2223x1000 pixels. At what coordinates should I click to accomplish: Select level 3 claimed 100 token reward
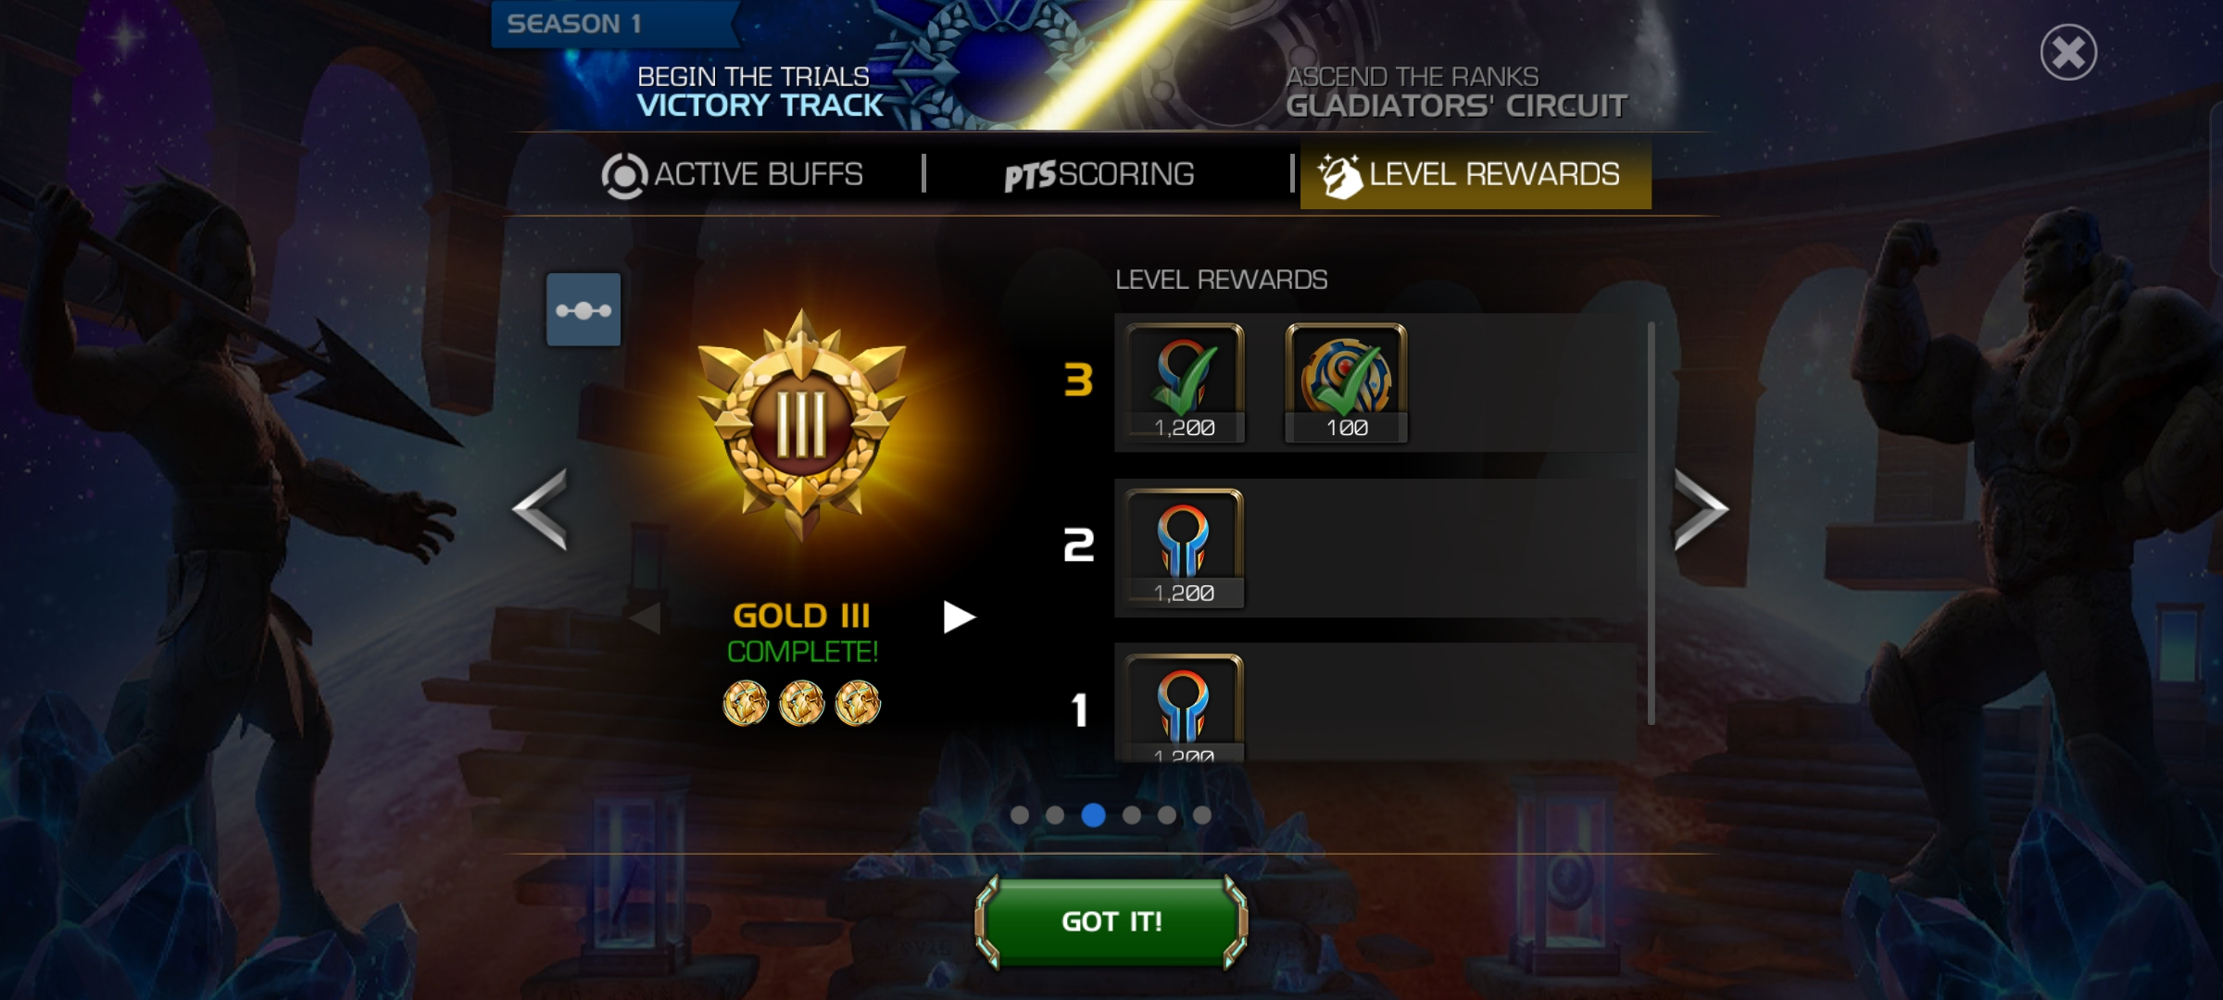click(1346, 382)
